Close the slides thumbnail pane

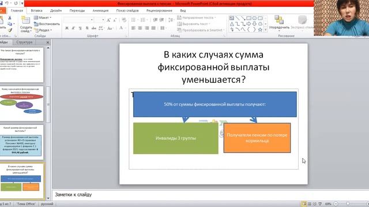(x=48, y=43)
